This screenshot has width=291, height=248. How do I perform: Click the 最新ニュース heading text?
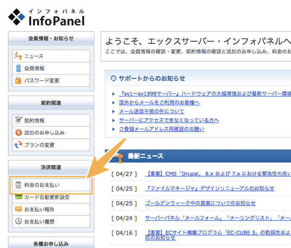click(x=146, y=156)
